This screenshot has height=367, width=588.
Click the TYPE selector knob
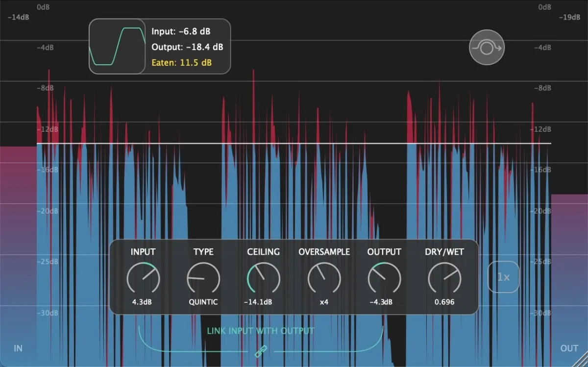203,278
